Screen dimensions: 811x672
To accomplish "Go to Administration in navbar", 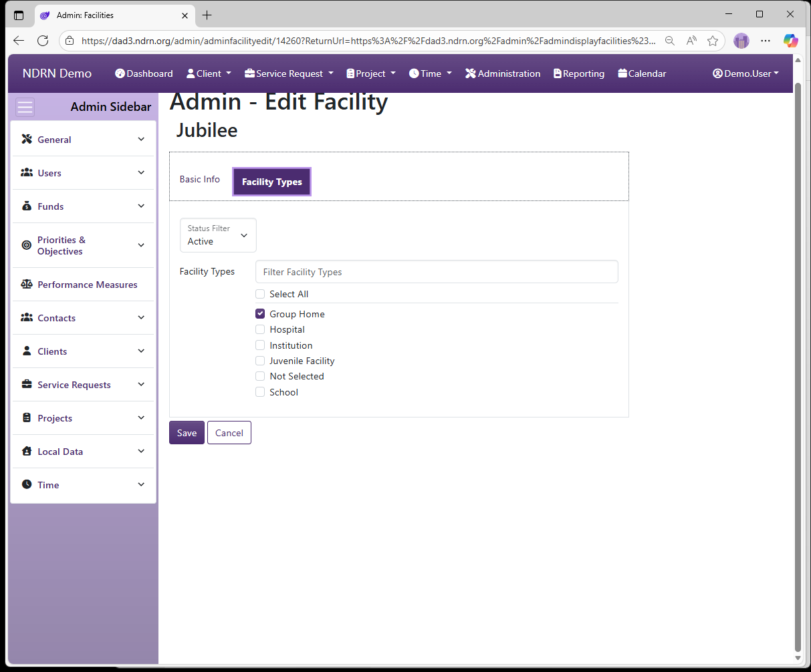I will coord(503,73).
